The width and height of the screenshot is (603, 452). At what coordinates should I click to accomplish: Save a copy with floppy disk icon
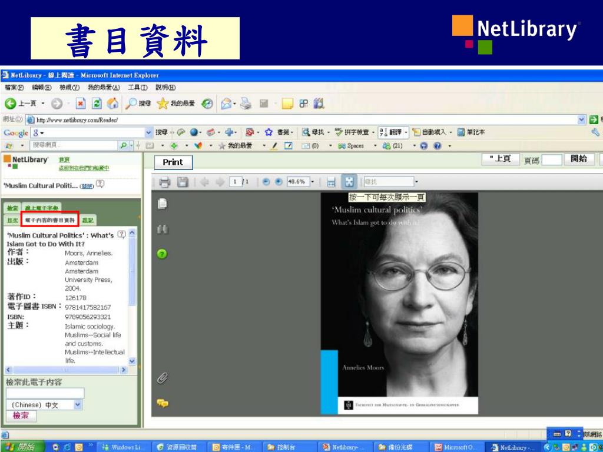pyautogui.click(x=183, y=182)
